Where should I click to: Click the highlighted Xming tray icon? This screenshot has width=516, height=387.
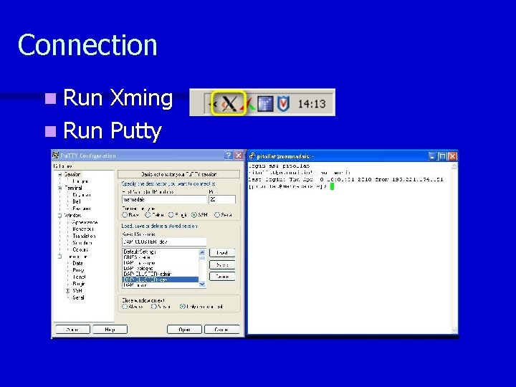229,103
